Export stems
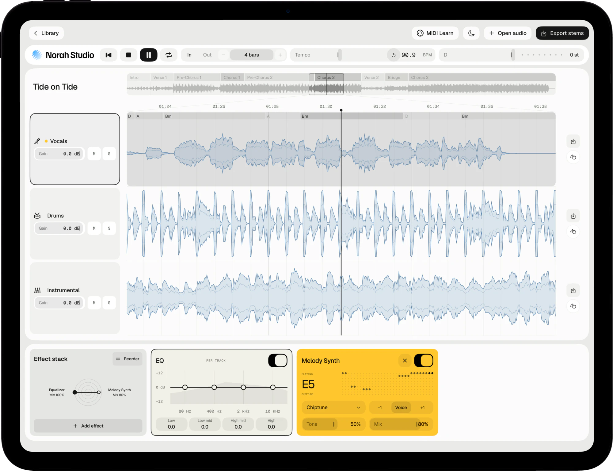Screen dimensions: 613x471 562,33
